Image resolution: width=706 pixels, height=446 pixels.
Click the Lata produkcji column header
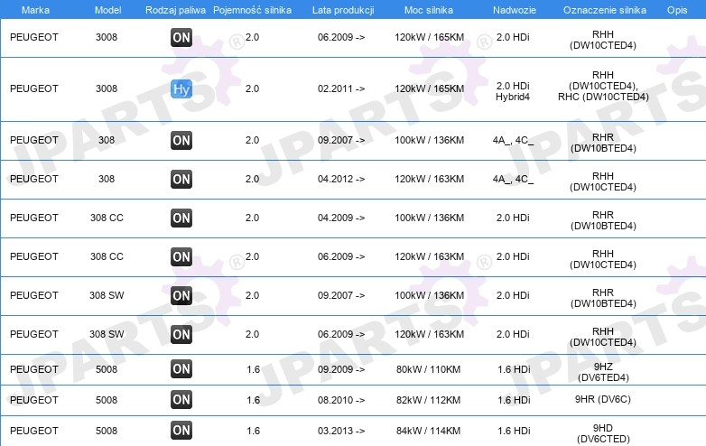point(343,10)
